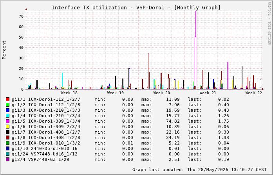Click the 70 y-axis tick label

click(x=21, y=16)
